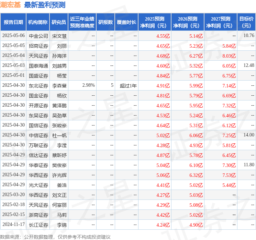Select the 2025预测净利润 column header

pyautogui.click(x=155, y=22)
